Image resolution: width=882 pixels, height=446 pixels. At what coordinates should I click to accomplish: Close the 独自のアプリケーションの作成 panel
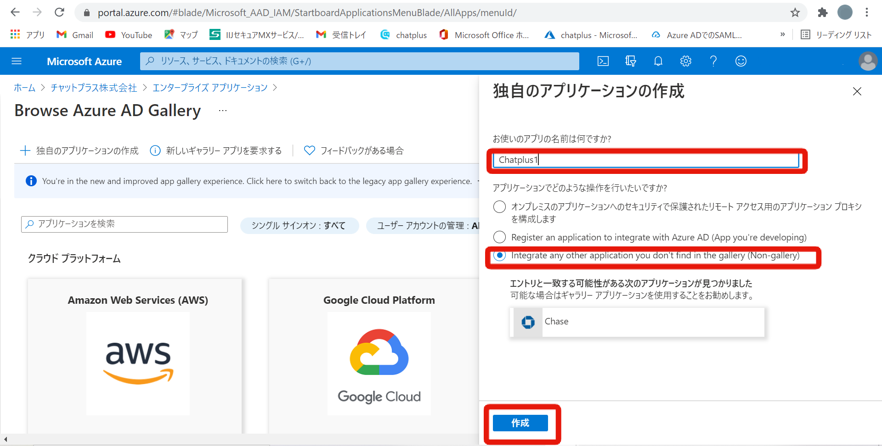coord(857,91)
